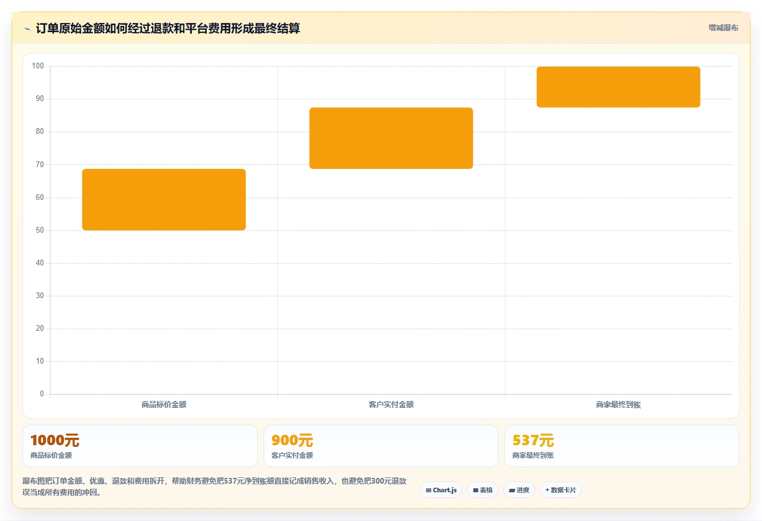Screen dimensions: 762x521
Task: Click the x-axis label 商家最终到账
Action: tap(618, 404)
